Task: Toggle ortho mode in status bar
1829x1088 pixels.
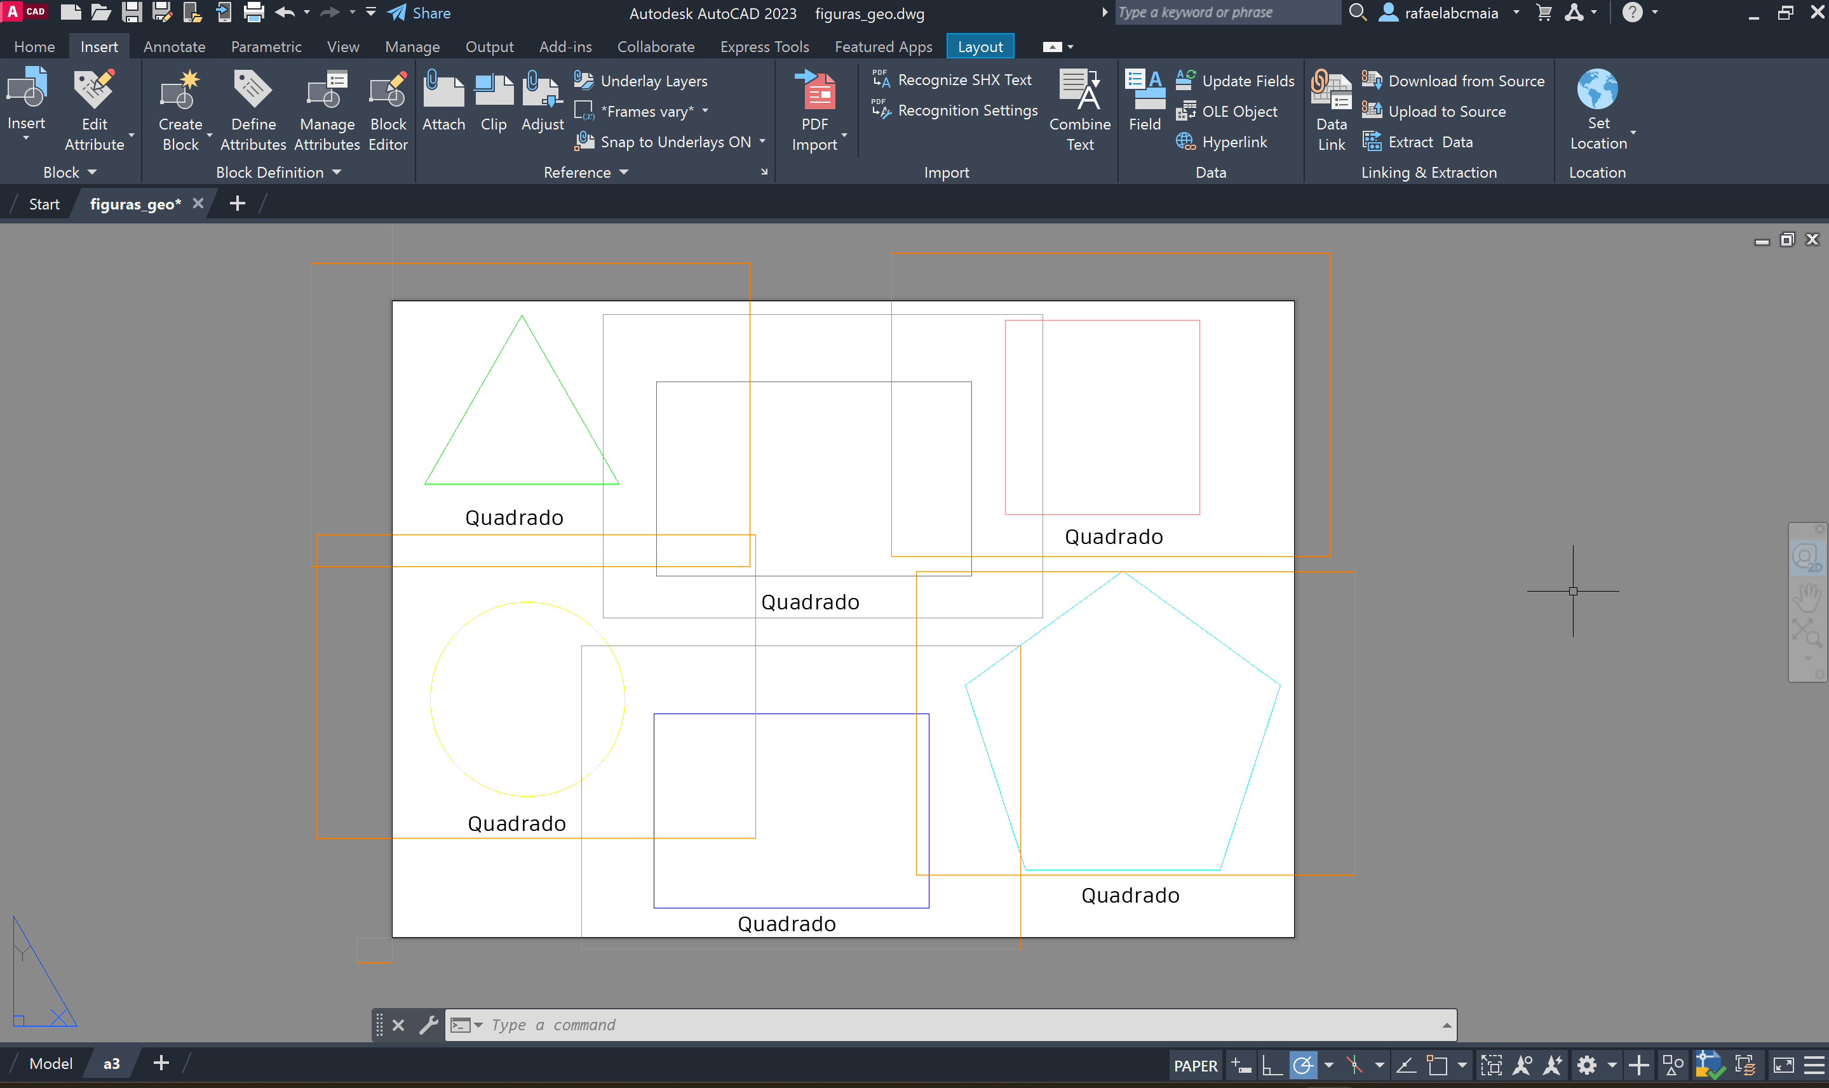Action: point(1272,1065)
